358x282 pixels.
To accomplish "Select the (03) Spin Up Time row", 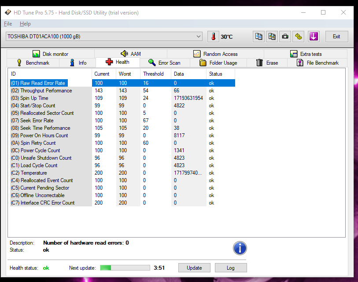I will coord(122,98).
